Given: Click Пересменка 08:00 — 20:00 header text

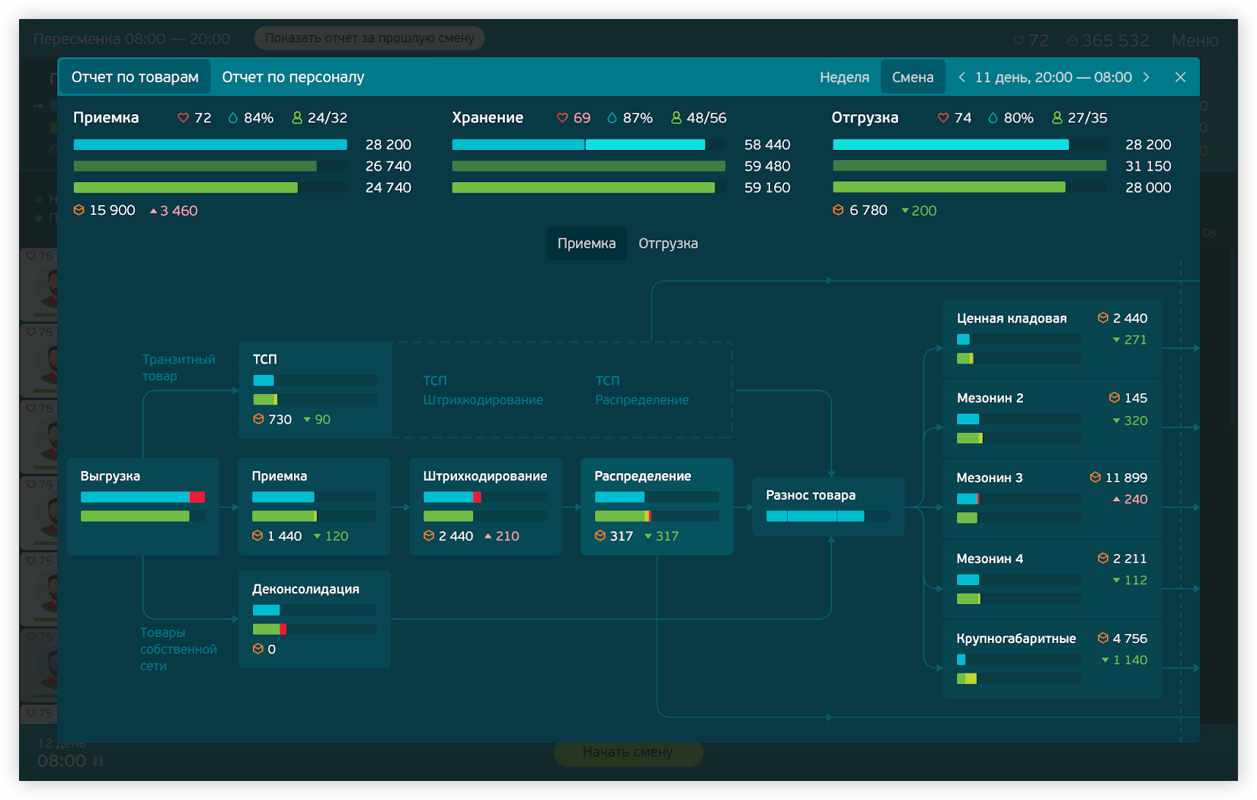Looking at the screenshot, I should click(x=132, y=39).
